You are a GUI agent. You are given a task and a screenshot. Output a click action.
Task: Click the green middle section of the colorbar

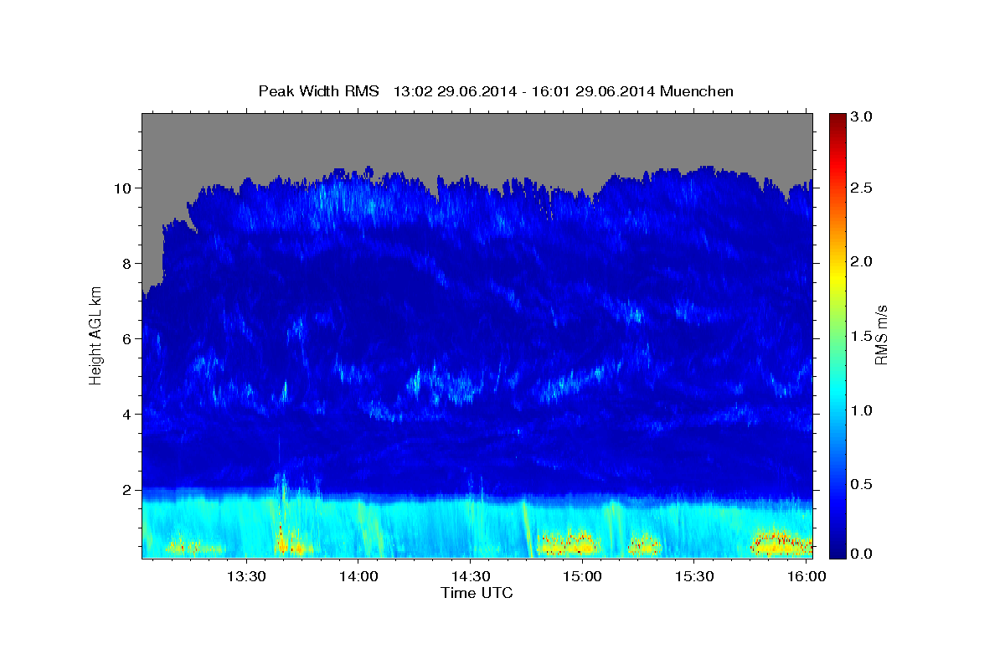[837, 335]
